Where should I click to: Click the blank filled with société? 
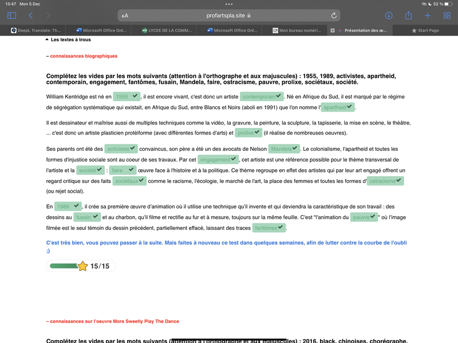point(90,170)
